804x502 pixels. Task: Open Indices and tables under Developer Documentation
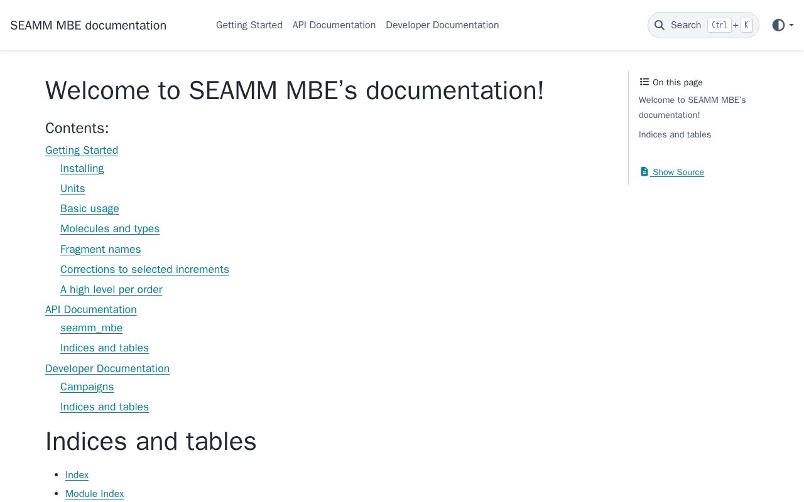[x=104, y=407]
